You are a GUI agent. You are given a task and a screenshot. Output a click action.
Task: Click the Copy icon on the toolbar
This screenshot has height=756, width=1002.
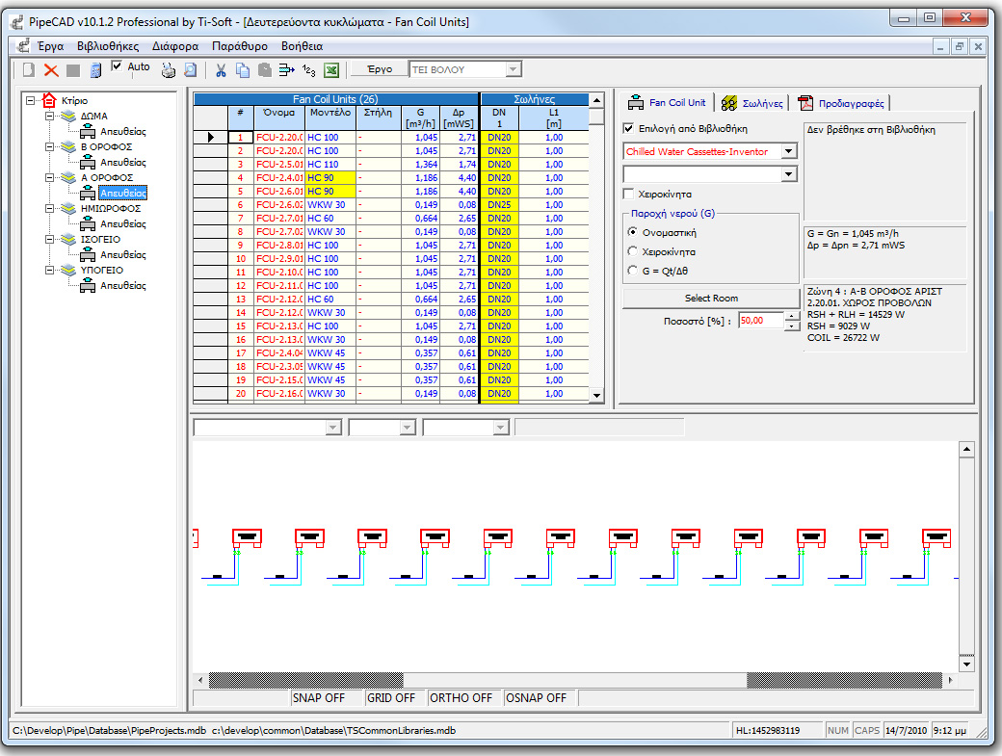[x=241, y=68]
